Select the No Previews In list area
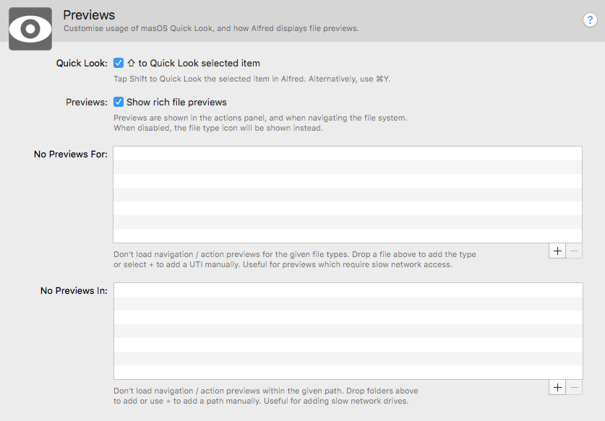 (347, 329)
